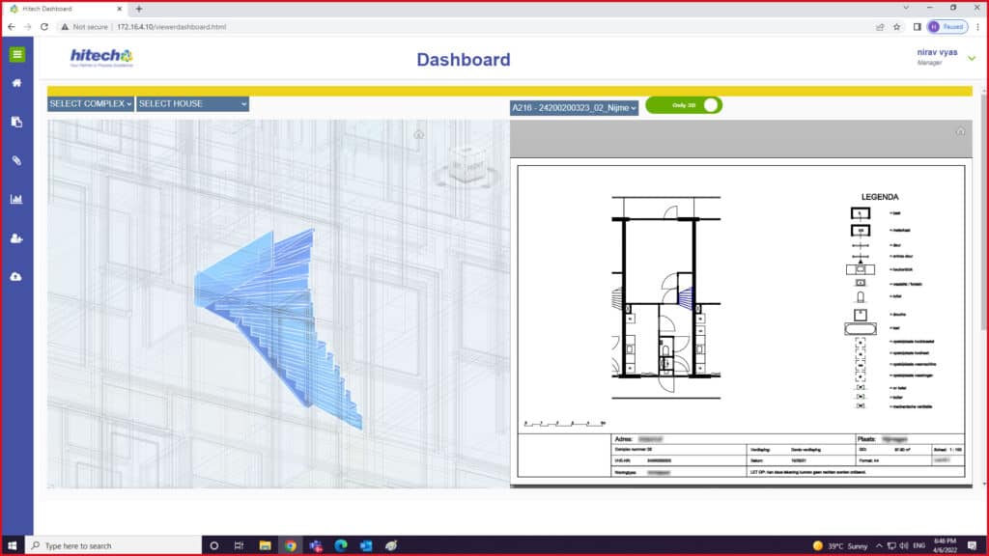Select the add user sidebar icon
Viewport: 989px width, 556px height.
coord(16,238)
